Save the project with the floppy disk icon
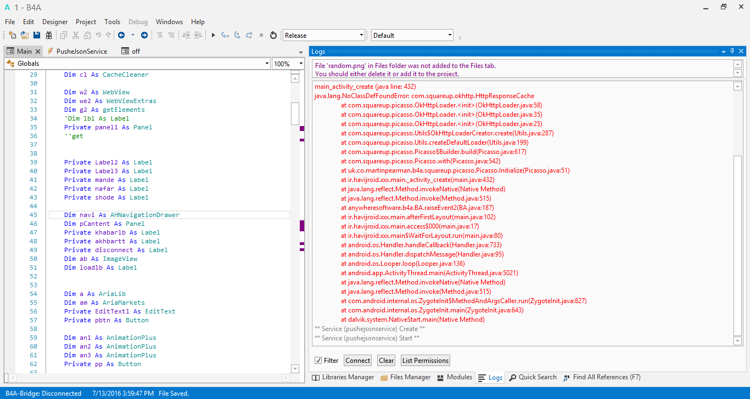The image size is (750, 399). 37,35
